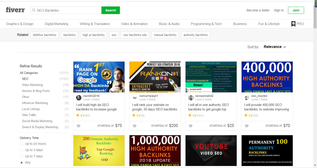Open 400,000 High Authority Backlinks thumbnail
Viewport: 317px width, 168px height.
[267, 77]
